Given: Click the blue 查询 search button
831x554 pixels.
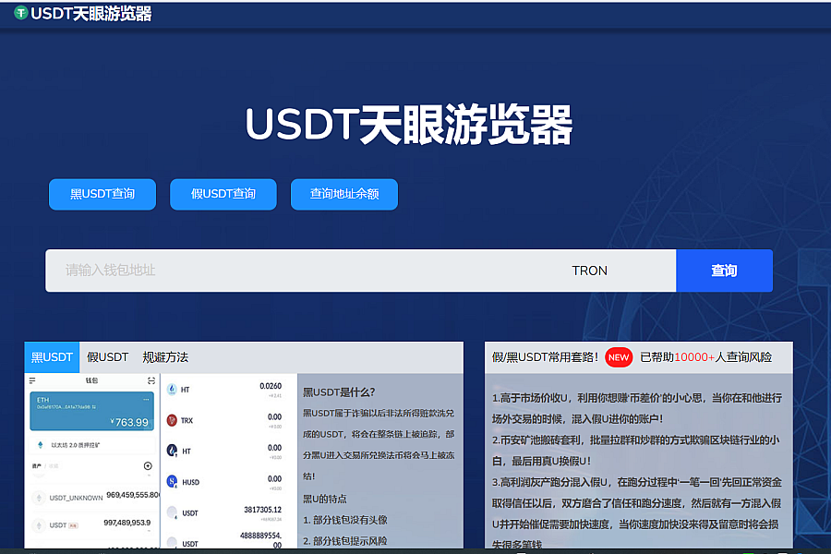Looking at the screenshot, I should click(x=724, y=271).
